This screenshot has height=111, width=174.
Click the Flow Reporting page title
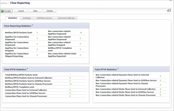[20, 3]
